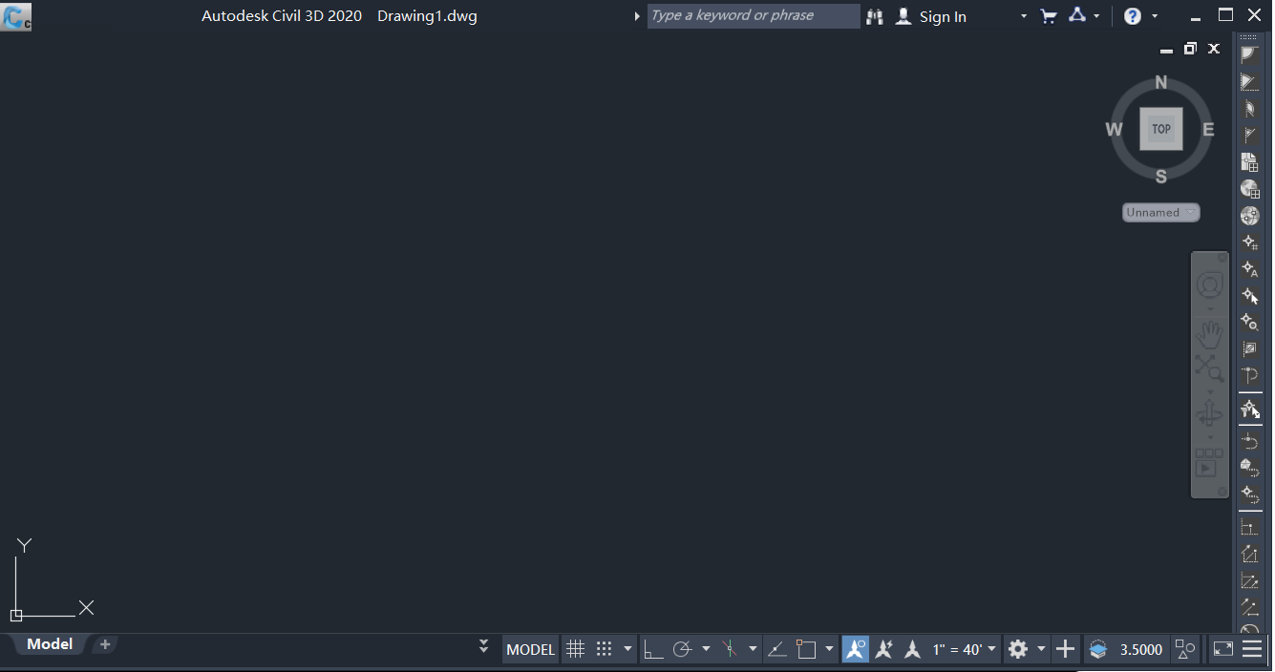Switch to the Model tab
The height and width of the screenshot is (672, 1275).
50,644
